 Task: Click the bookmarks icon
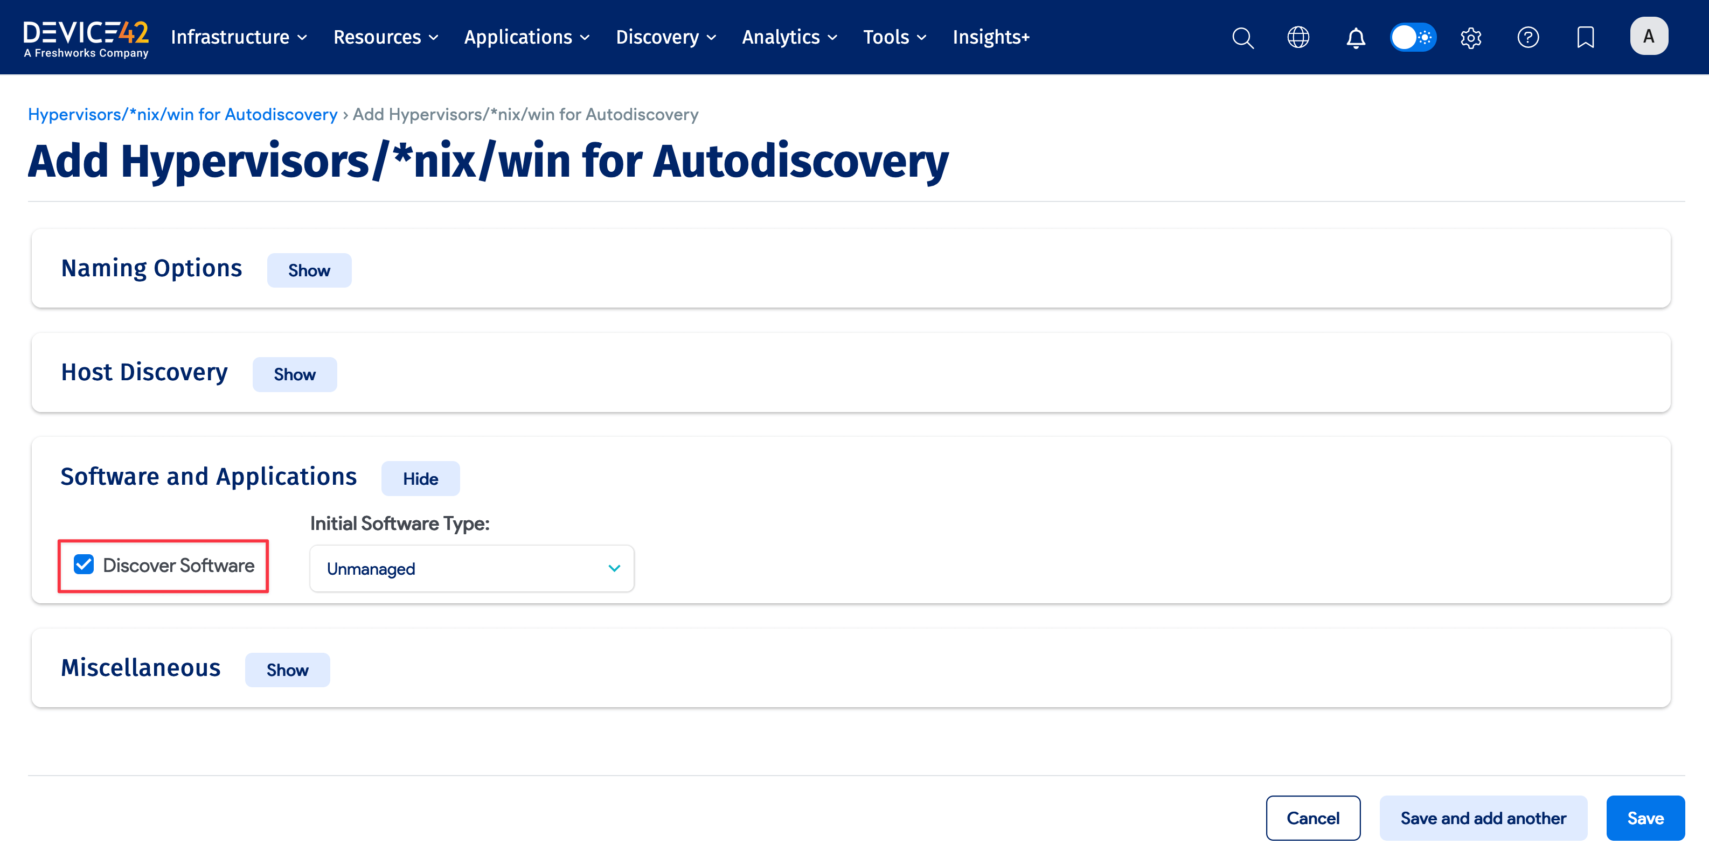coord(1585,37)
